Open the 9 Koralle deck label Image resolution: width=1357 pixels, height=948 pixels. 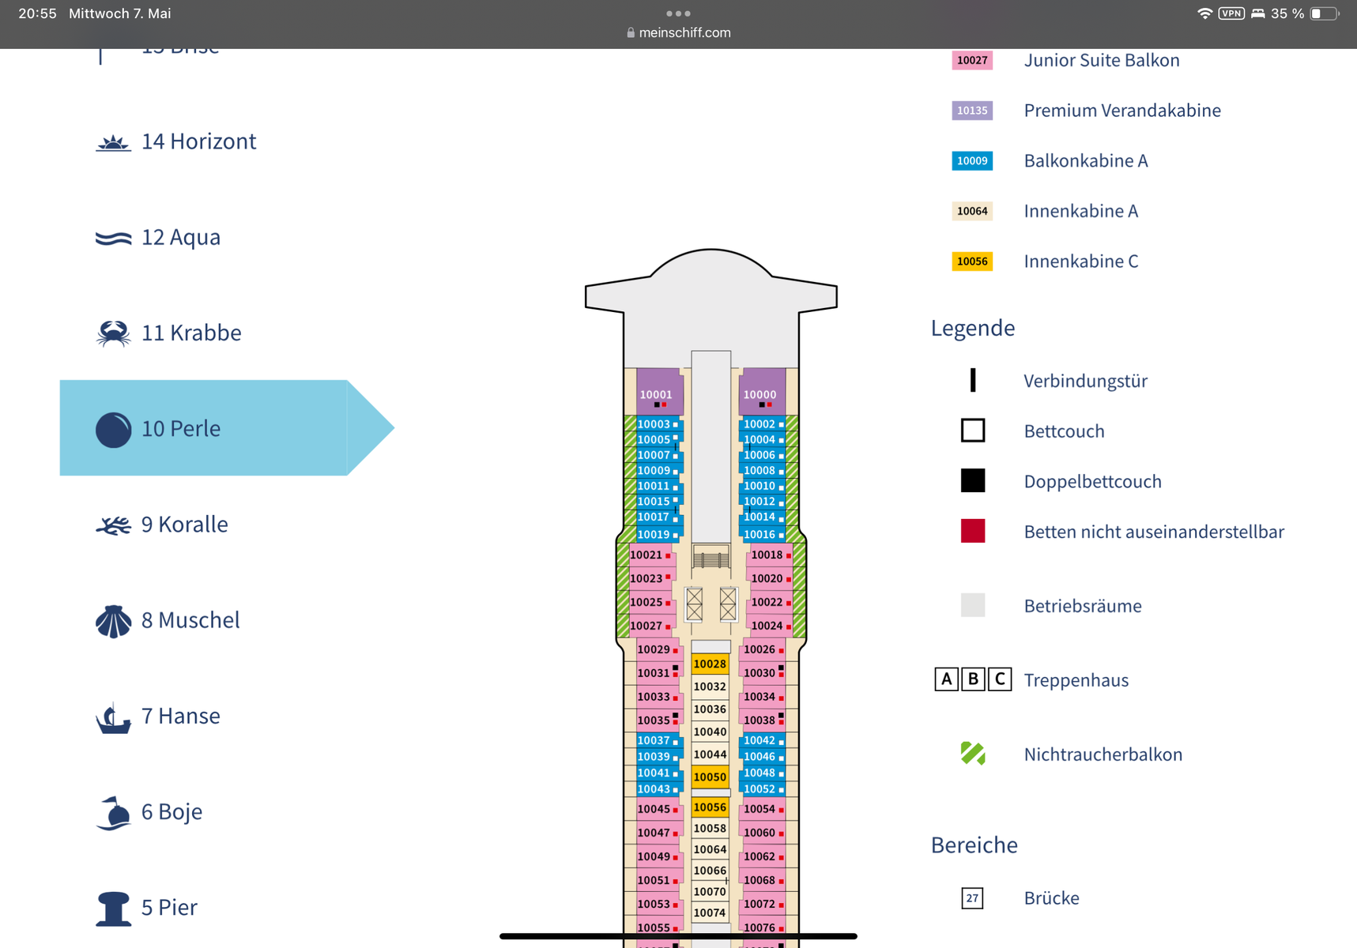(184, 525)
